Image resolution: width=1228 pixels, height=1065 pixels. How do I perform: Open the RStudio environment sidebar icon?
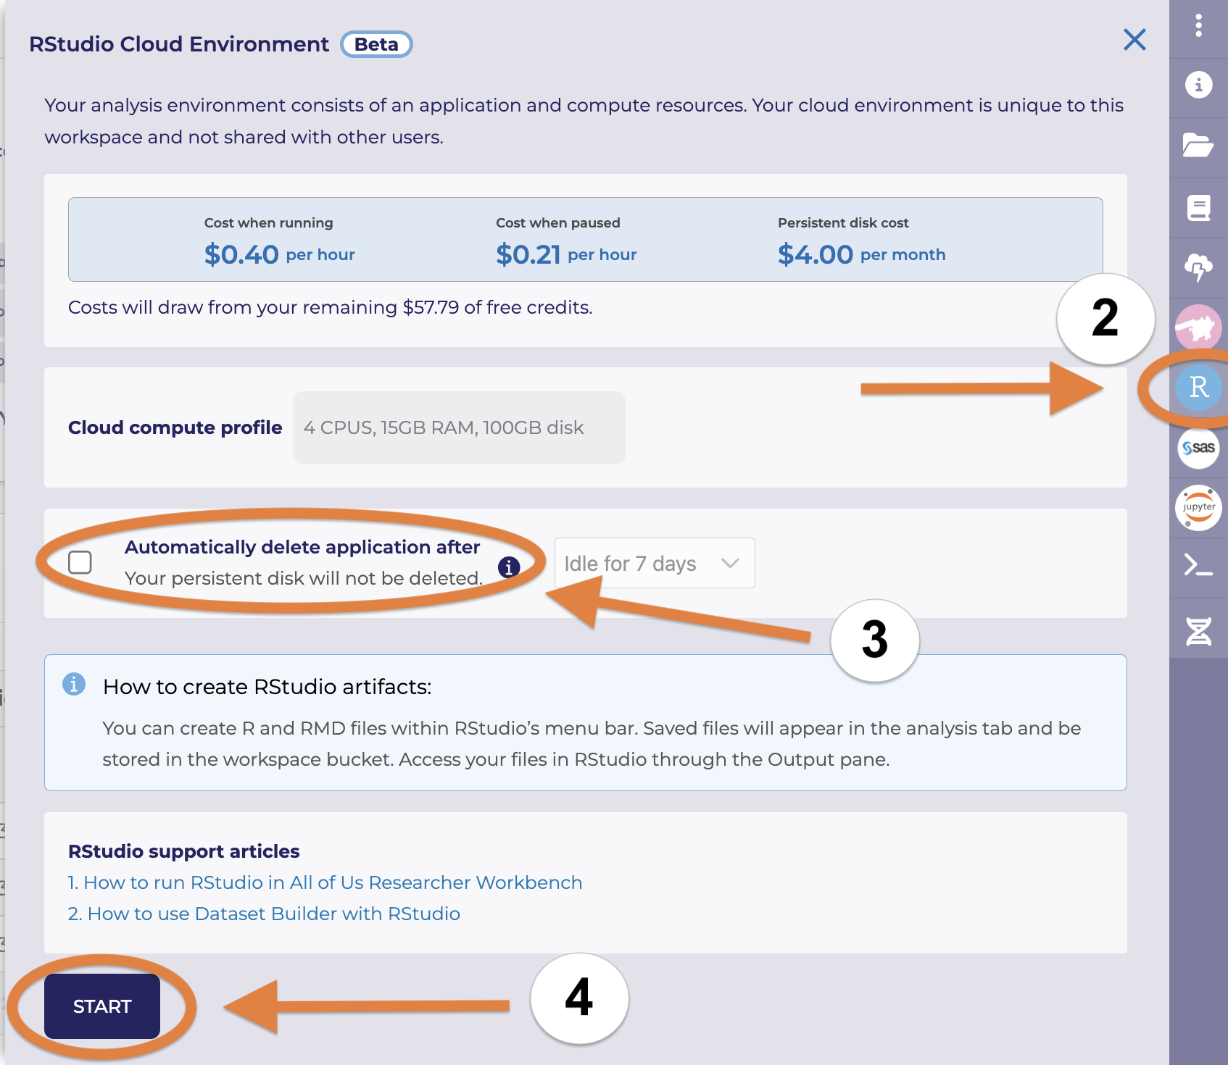[x=1198, y=388]
